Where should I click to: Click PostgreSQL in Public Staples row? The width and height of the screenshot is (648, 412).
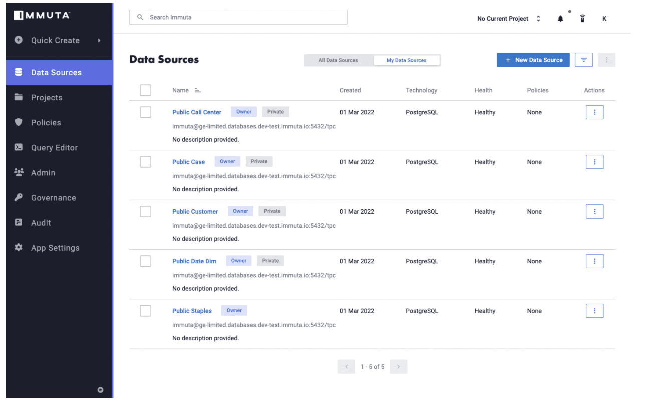click(422, 311)
